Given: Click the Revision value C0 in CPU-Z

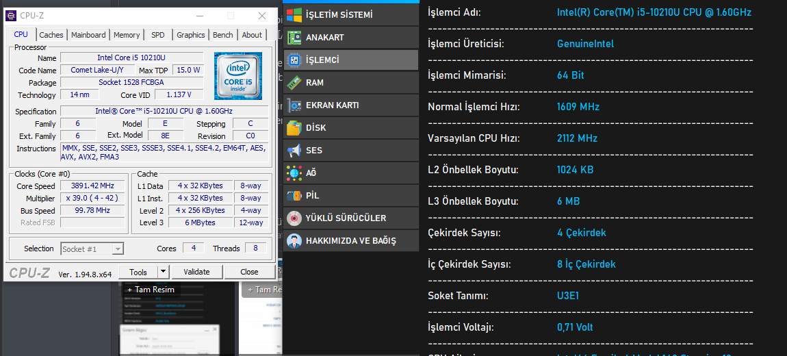Looking at the screenshot, I should click(x=250, y=136).
